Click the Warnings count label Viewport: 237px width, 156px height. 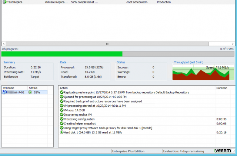coord(124,72)
